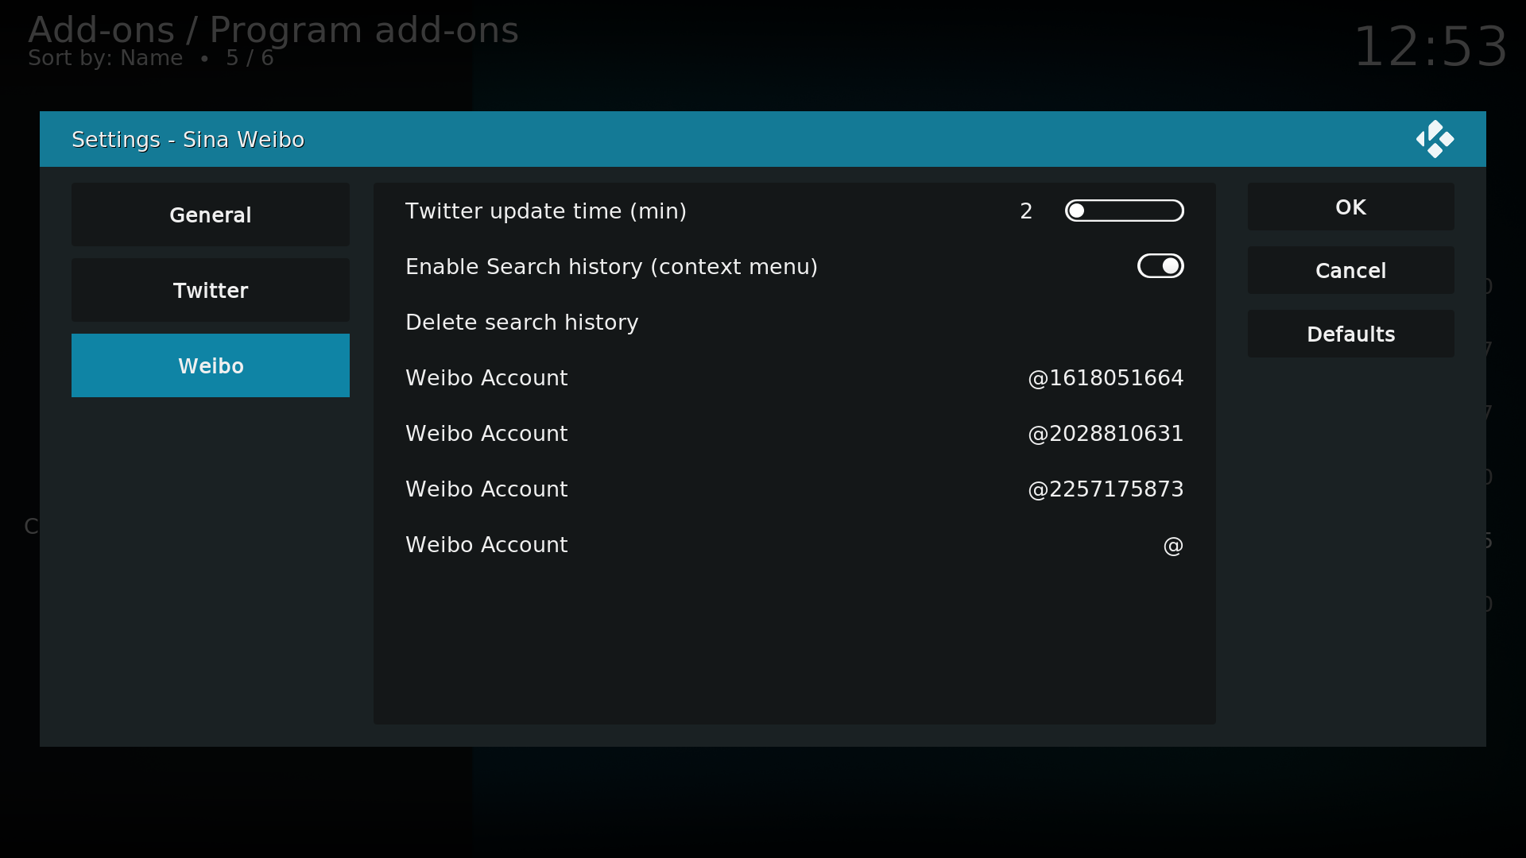This screenshot has height=858, width=1526.
Task: Toggle Enable Search history switch
Action: tap(1160, 266)
